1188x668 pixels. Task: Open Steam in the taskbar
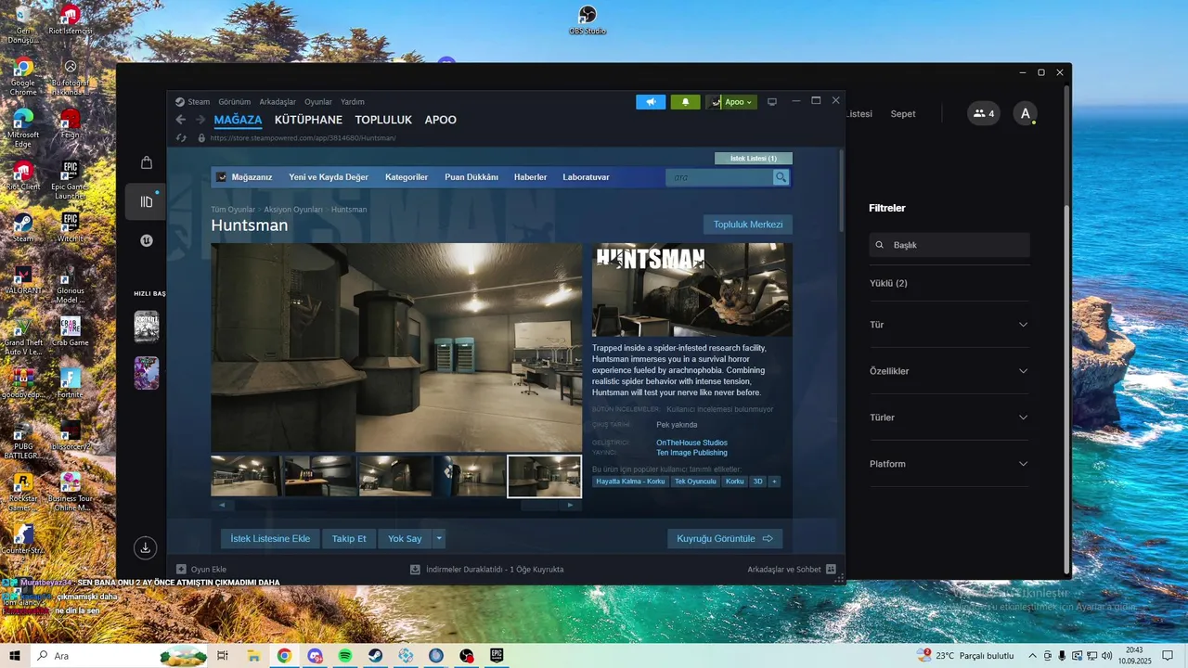coord(375,656)
